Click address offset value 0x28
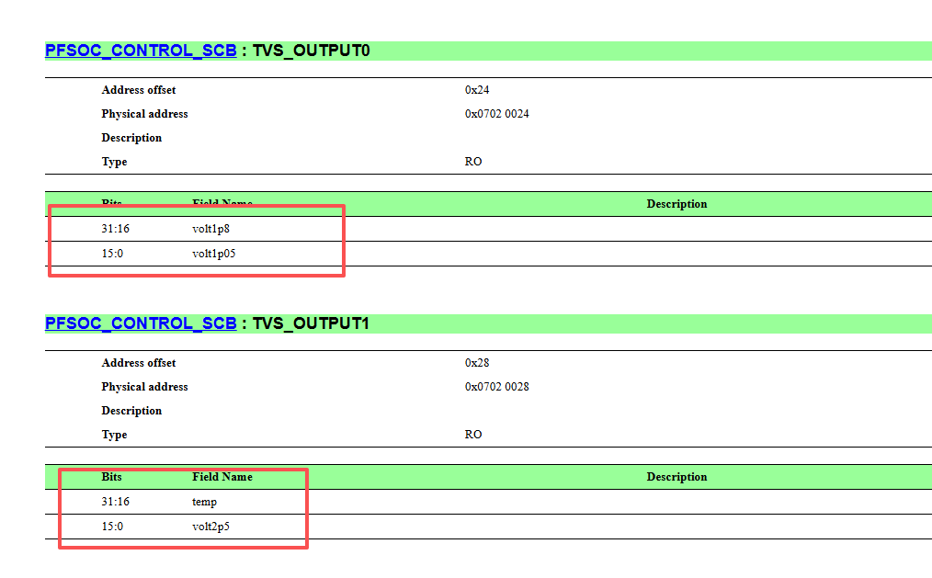932x578 pixels. click(x=477, y=363)
